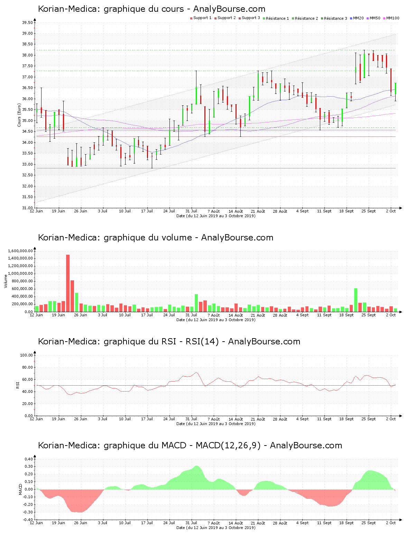Click the Support 3 legend entry
415x537 pixels.
[249, 18]
